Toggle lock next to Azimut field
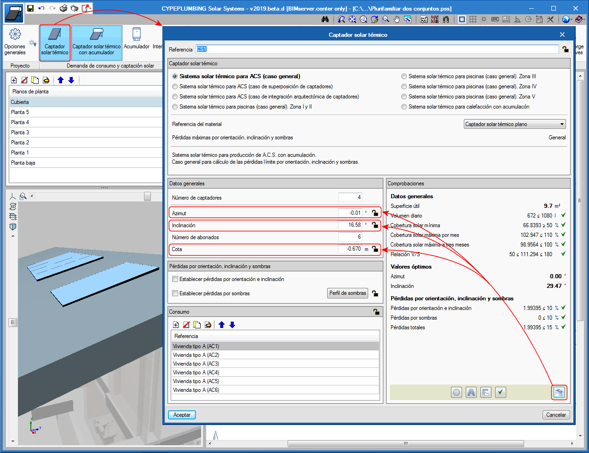This screenshot has width=589, height=453. (x=375, y=213)
